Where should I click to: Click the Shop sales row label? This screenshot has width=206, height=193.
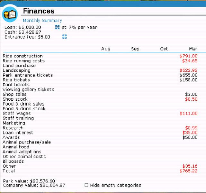tap(14, 94)
